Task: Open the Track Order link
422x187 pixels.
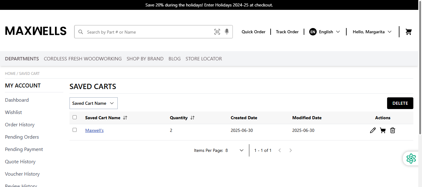Action: 287,32
